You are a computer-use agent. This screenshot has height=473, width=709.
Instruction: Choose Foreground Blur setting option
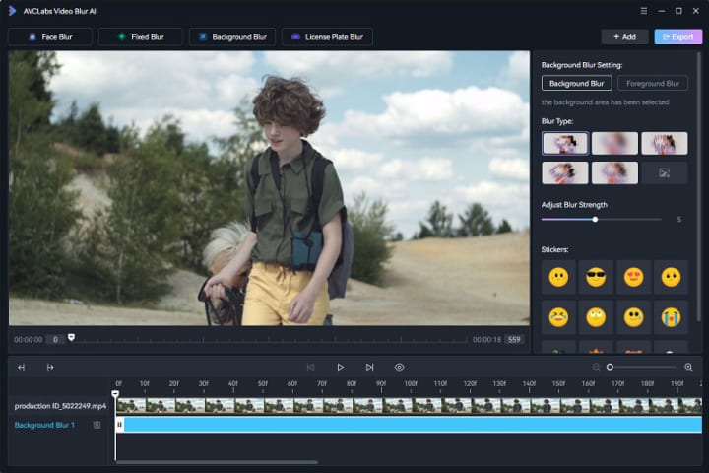[x=653, y=84]
